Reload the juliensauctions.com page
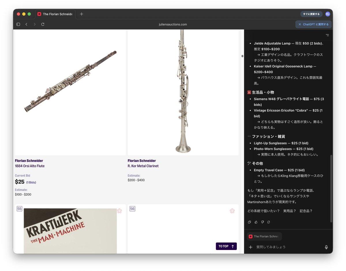The image size is (346, 271). 43,24
